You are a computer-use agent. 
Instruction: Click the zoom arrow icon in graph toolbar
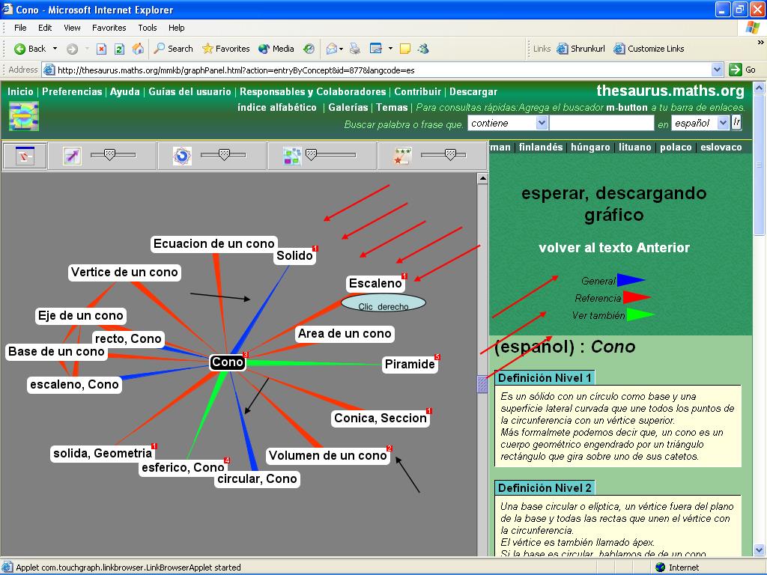(x=72, y=156)
